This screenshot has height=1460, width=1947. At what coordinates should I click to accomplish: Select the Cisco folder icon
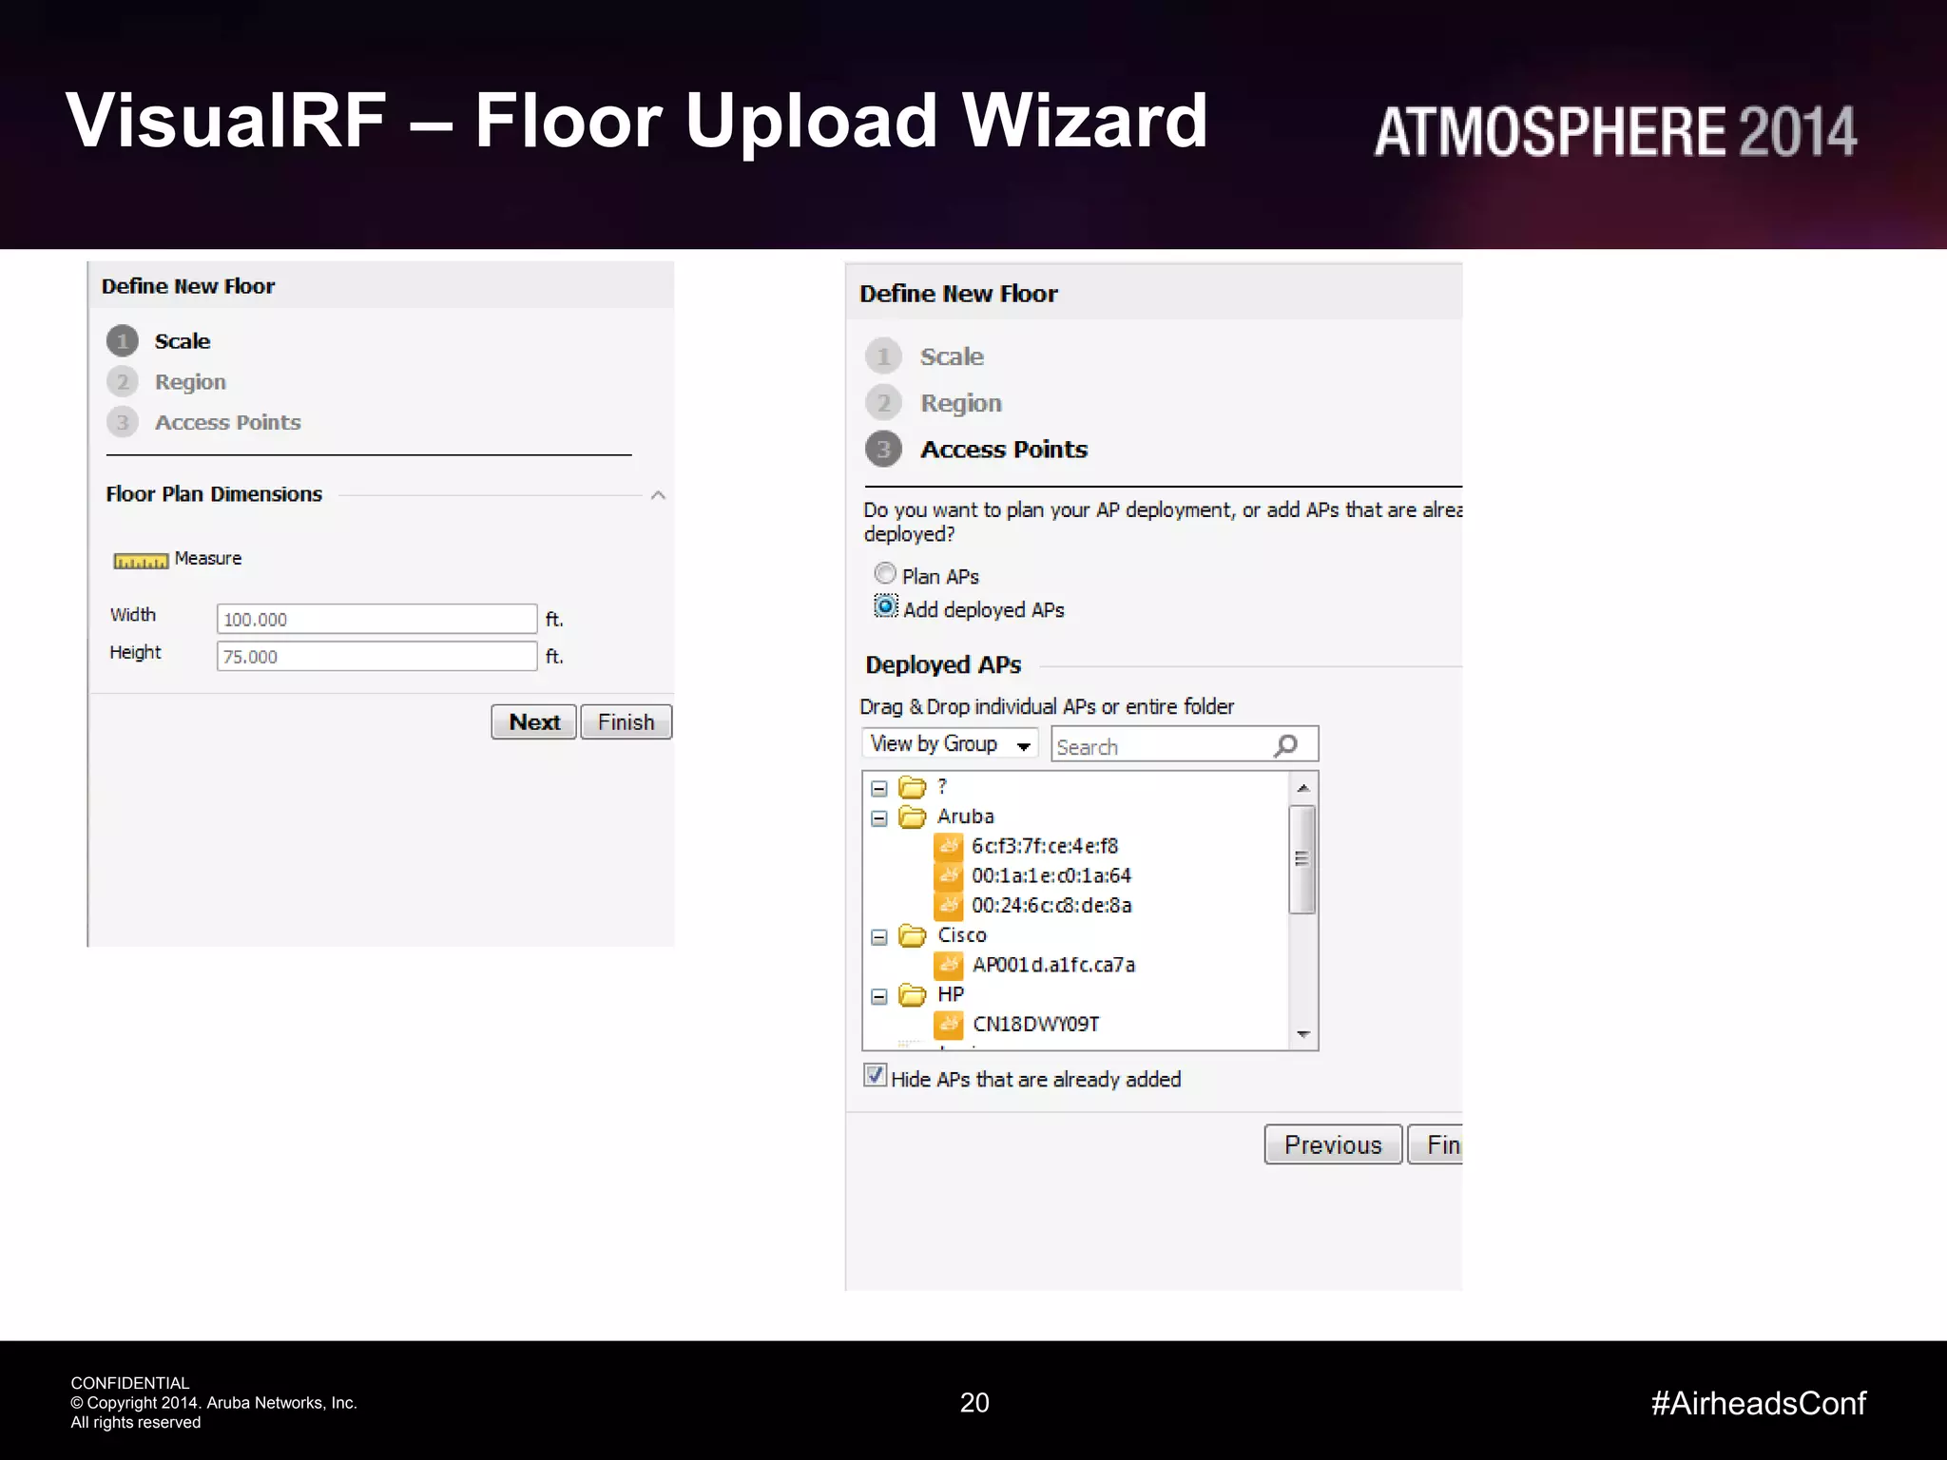coord(913,935)
